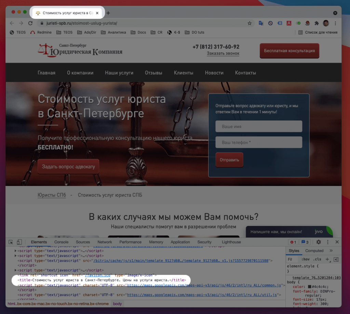
Task: Click the red 'A' extension icon
Action: click(x=289, y=23)
